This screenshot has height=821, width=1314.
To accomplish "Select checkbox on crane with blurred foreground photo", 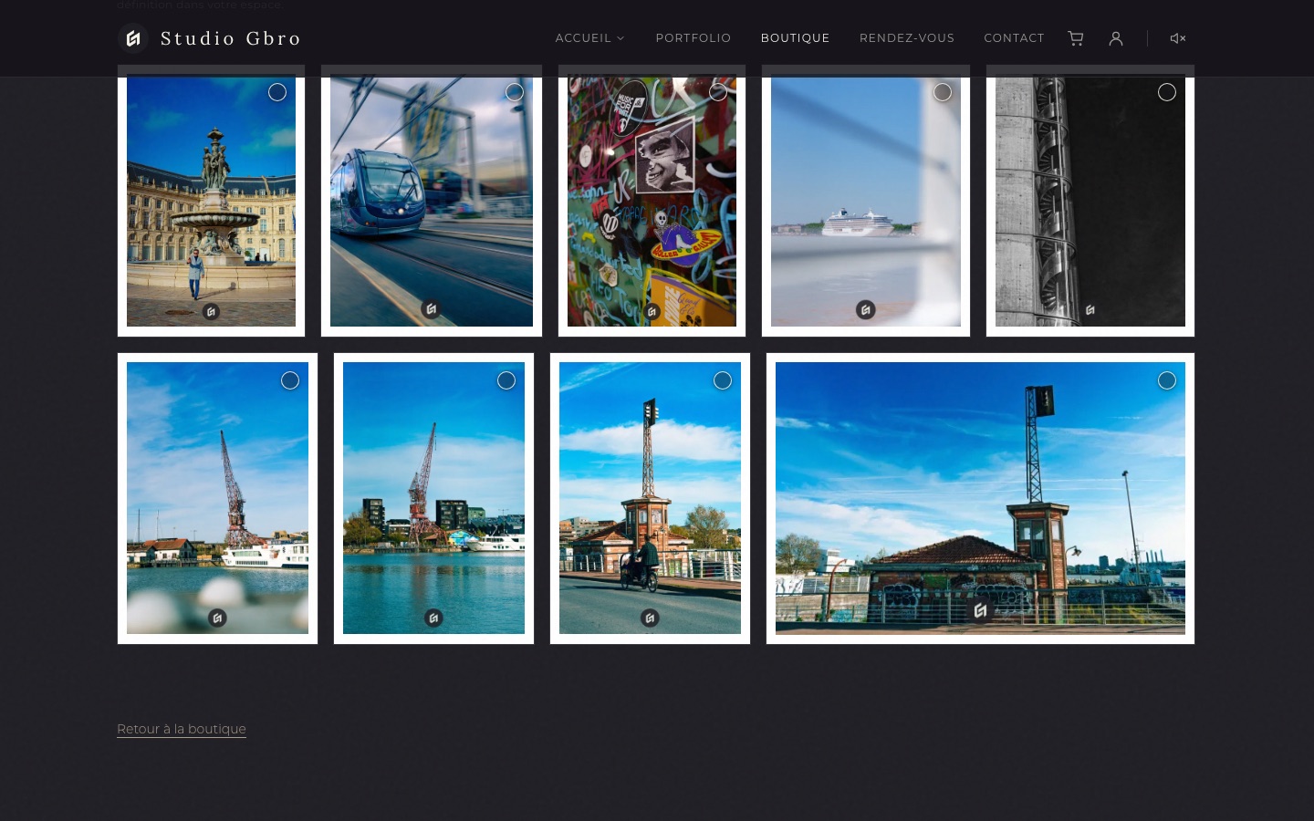I will click(290, 380).
